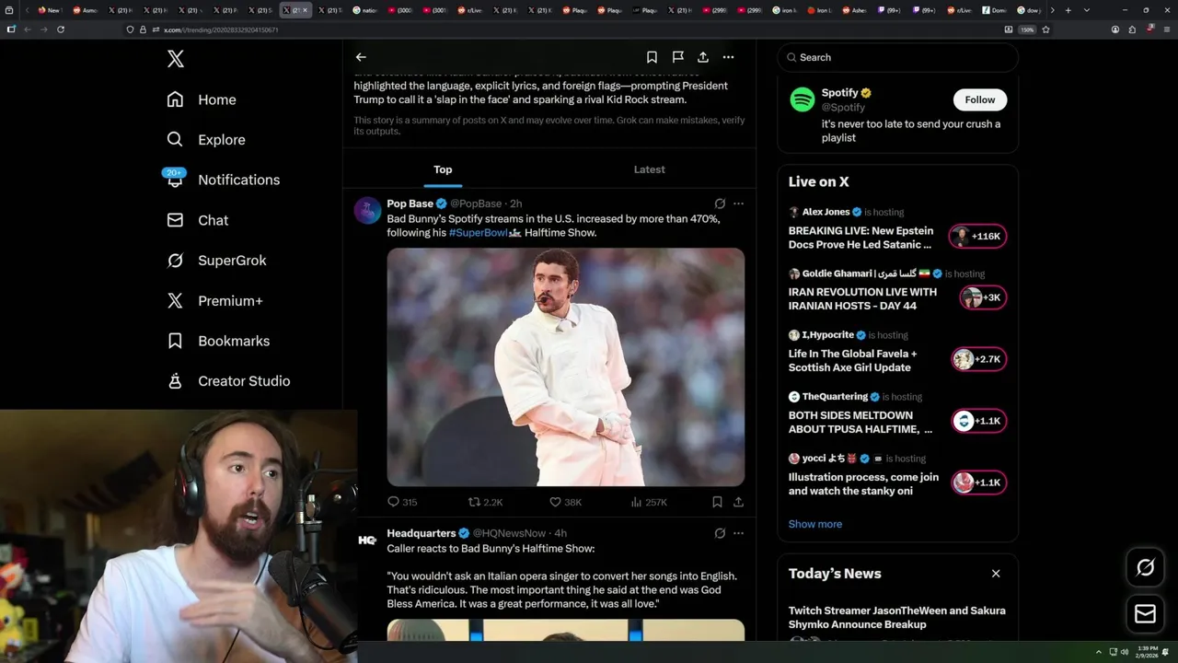1178x663 pixels.
Task: Open more options on Pop Base post
Action: click(x=738, y=204)
